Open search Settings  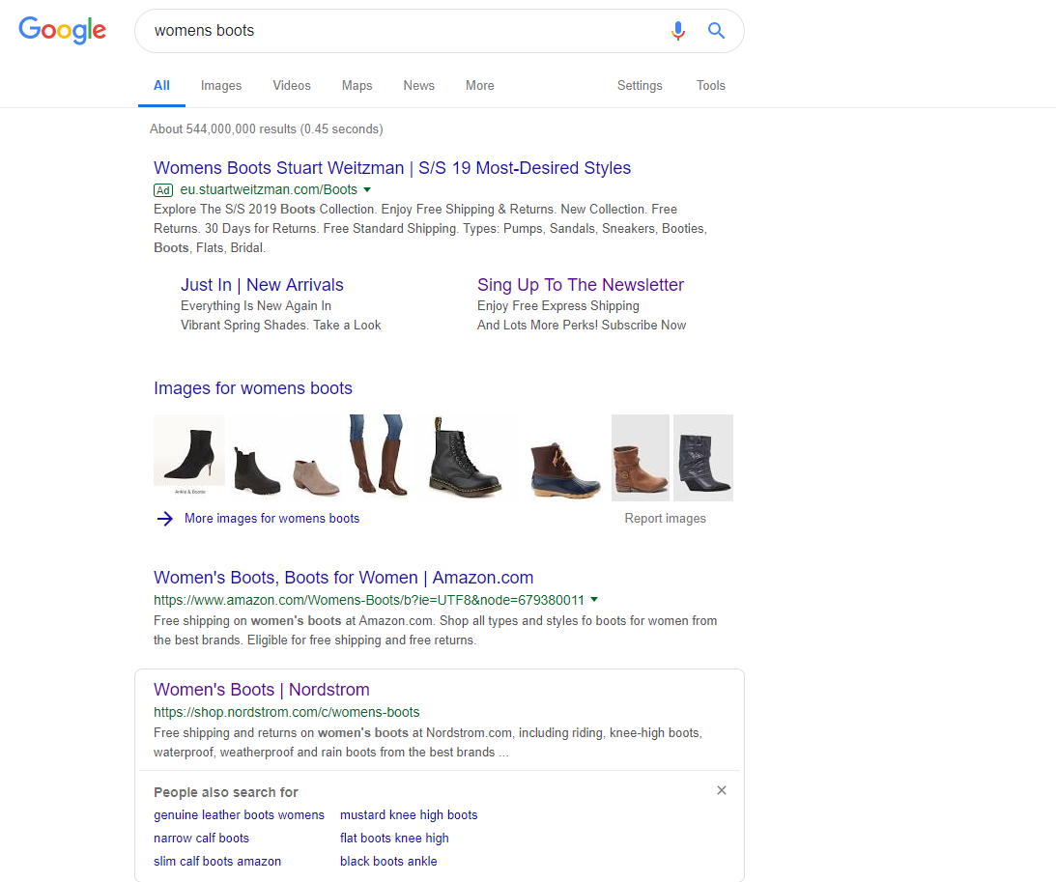[x=640, y=86]
